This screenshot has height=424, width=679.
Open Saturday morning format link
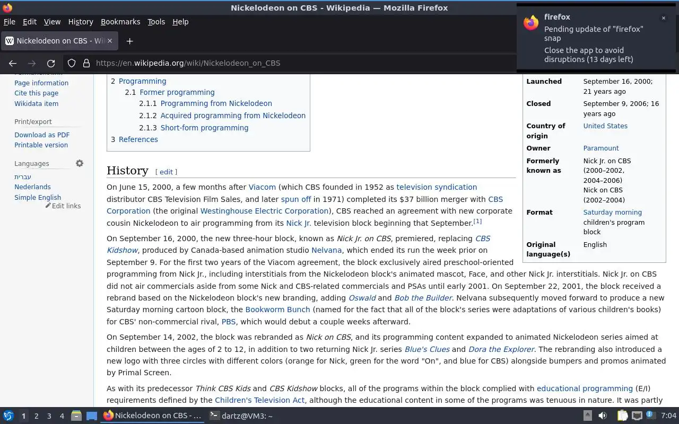click(613, 213)
